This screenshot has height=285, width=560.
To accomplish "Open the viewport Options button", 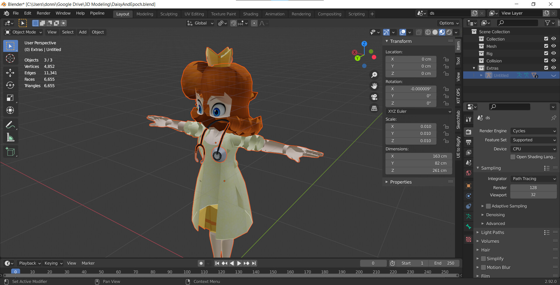I will tap(449, 23).
